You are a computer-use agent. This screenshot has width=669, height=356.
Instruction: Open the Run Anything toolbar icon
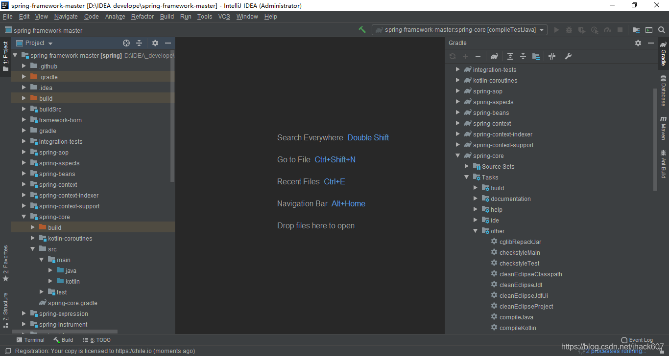coord(649,30)
